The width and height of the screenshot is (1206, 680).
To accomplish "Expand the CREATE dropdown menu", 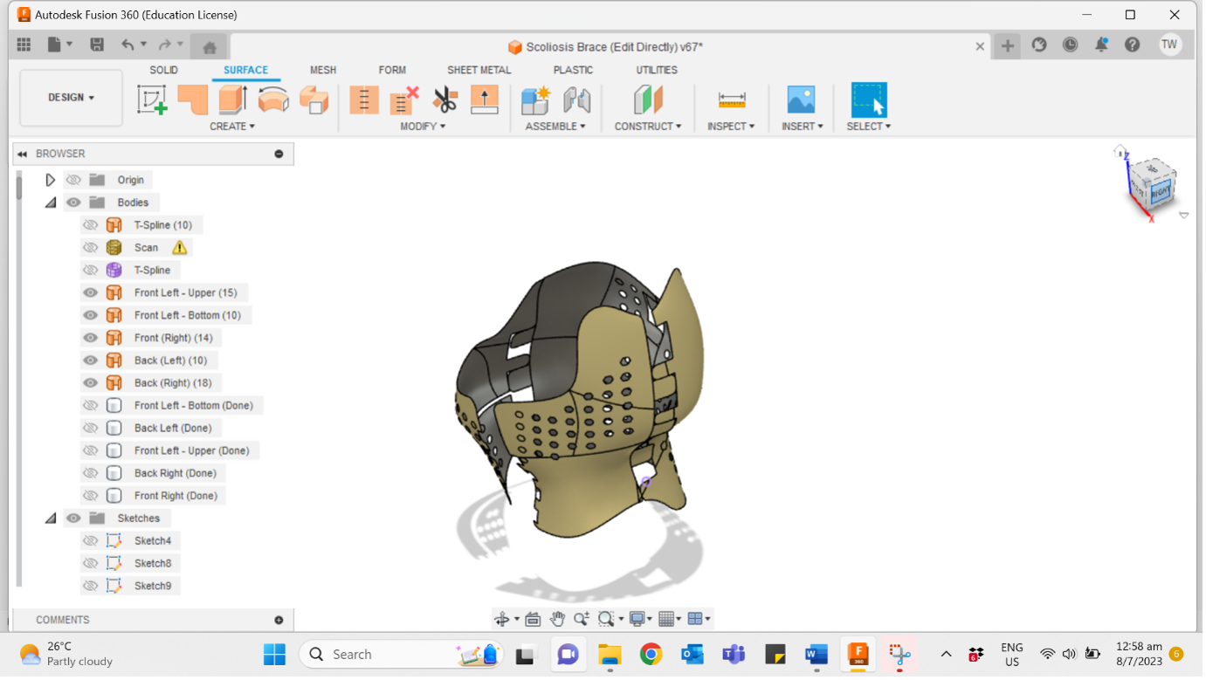I will click(232, 127).
